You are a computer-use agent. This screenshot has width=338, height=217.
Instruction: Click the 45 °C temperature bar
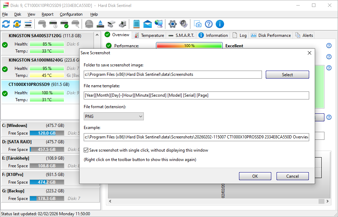pos(47,75)
